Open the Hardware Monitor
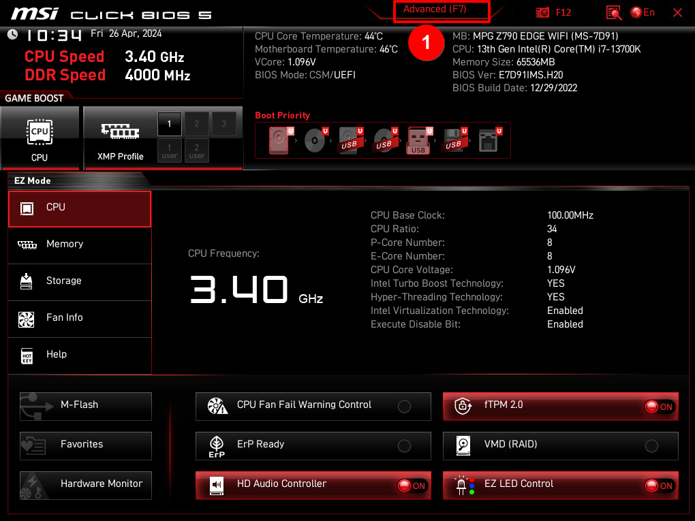 pos(85,485)
